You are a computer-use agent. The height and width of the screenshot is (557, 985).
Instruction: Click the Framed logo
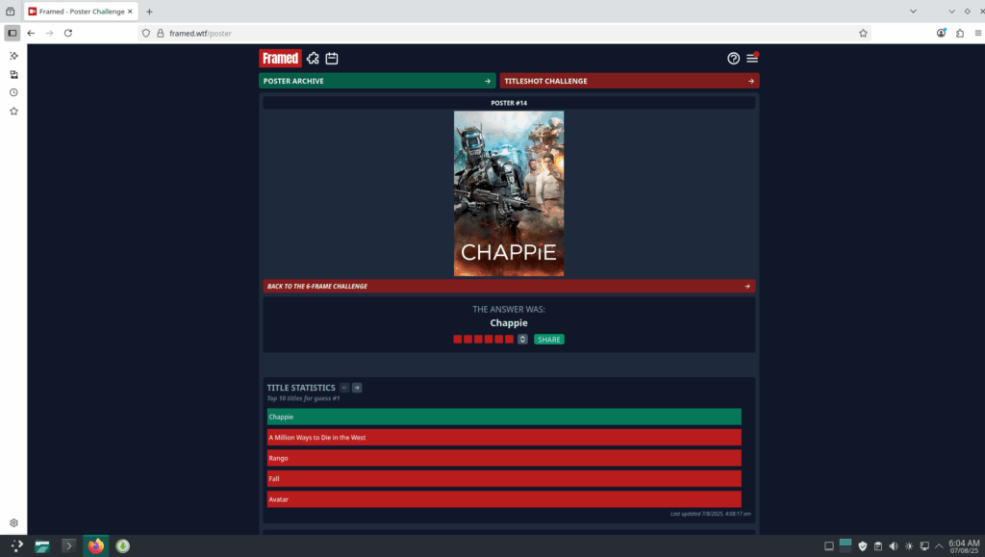point(280,59)
